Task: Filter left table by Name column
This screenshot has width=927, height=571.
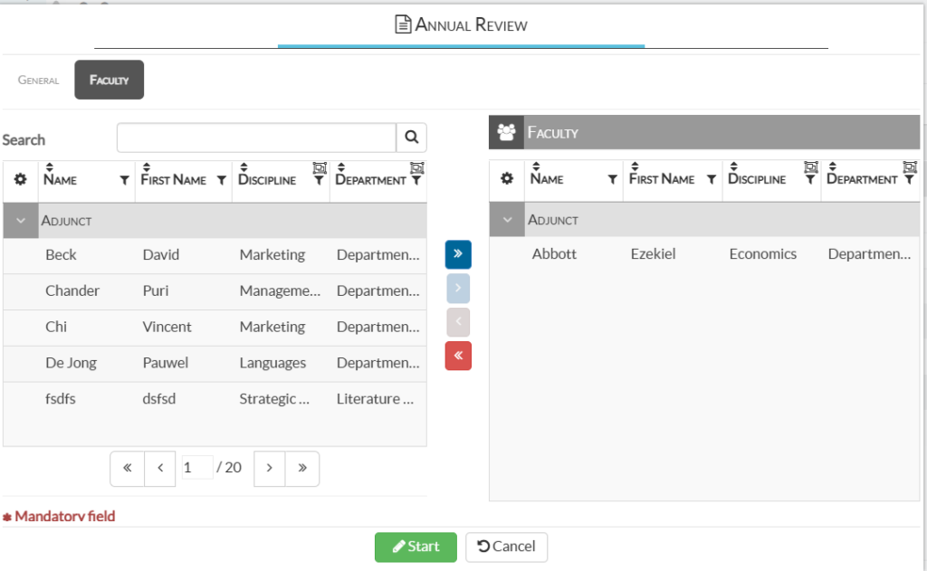Action: tap(124, 181)
